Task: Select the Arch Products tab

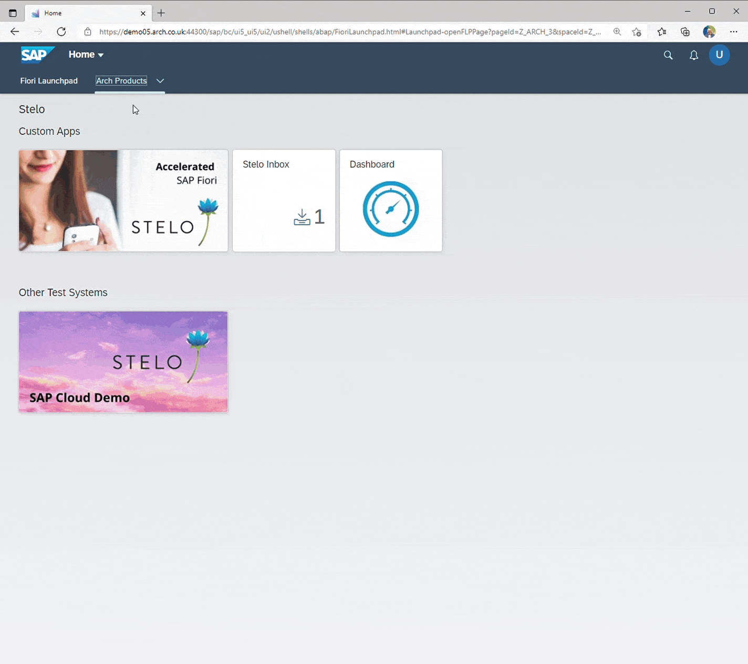Action: tap(121, 81)
